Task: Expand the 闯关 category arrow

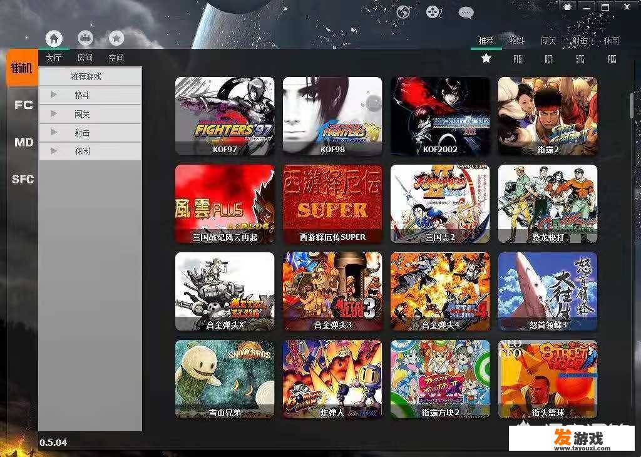Action: [54, 114]
